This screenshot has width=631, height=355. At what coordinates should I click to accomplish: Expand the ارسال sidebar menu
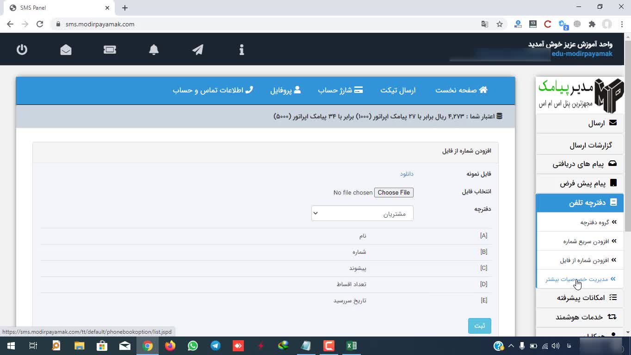[580, 123]
